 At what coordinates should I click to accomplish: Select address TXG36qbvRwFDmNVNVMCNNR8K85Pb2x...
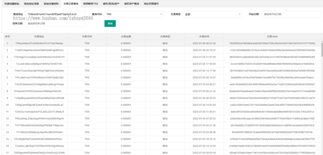39,139
